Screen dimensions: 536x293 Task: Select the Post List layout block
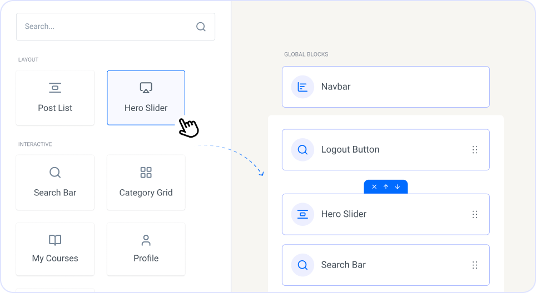click(x=55, y=98)
